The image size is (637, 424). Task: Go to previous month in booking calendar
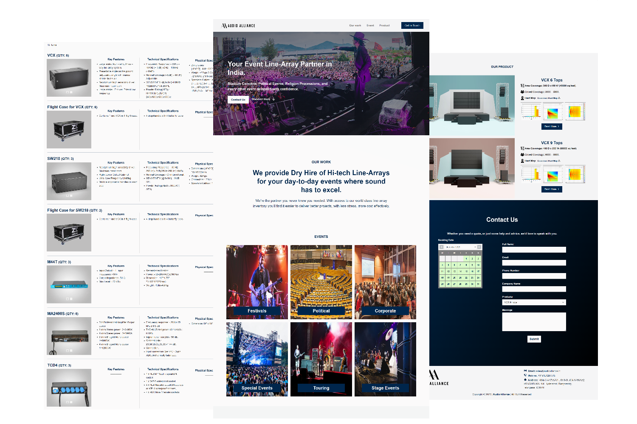(x=442, y=247)
